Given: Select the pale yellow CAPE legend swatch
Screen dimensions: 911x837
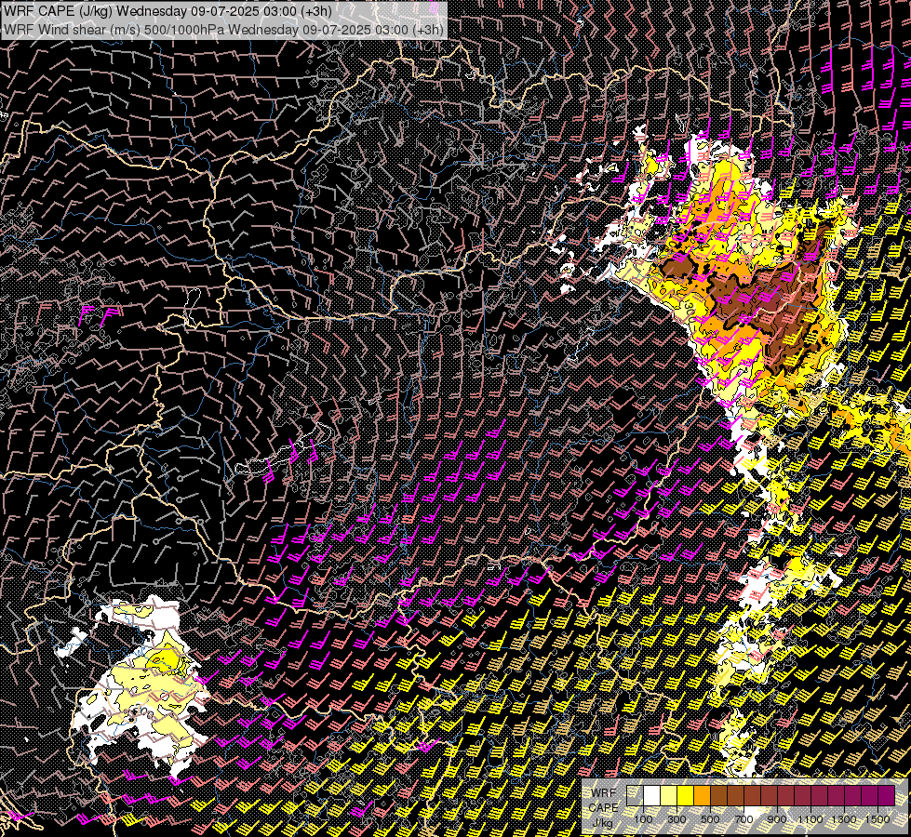Looking at the screenshot, I should tap(669, 795).
